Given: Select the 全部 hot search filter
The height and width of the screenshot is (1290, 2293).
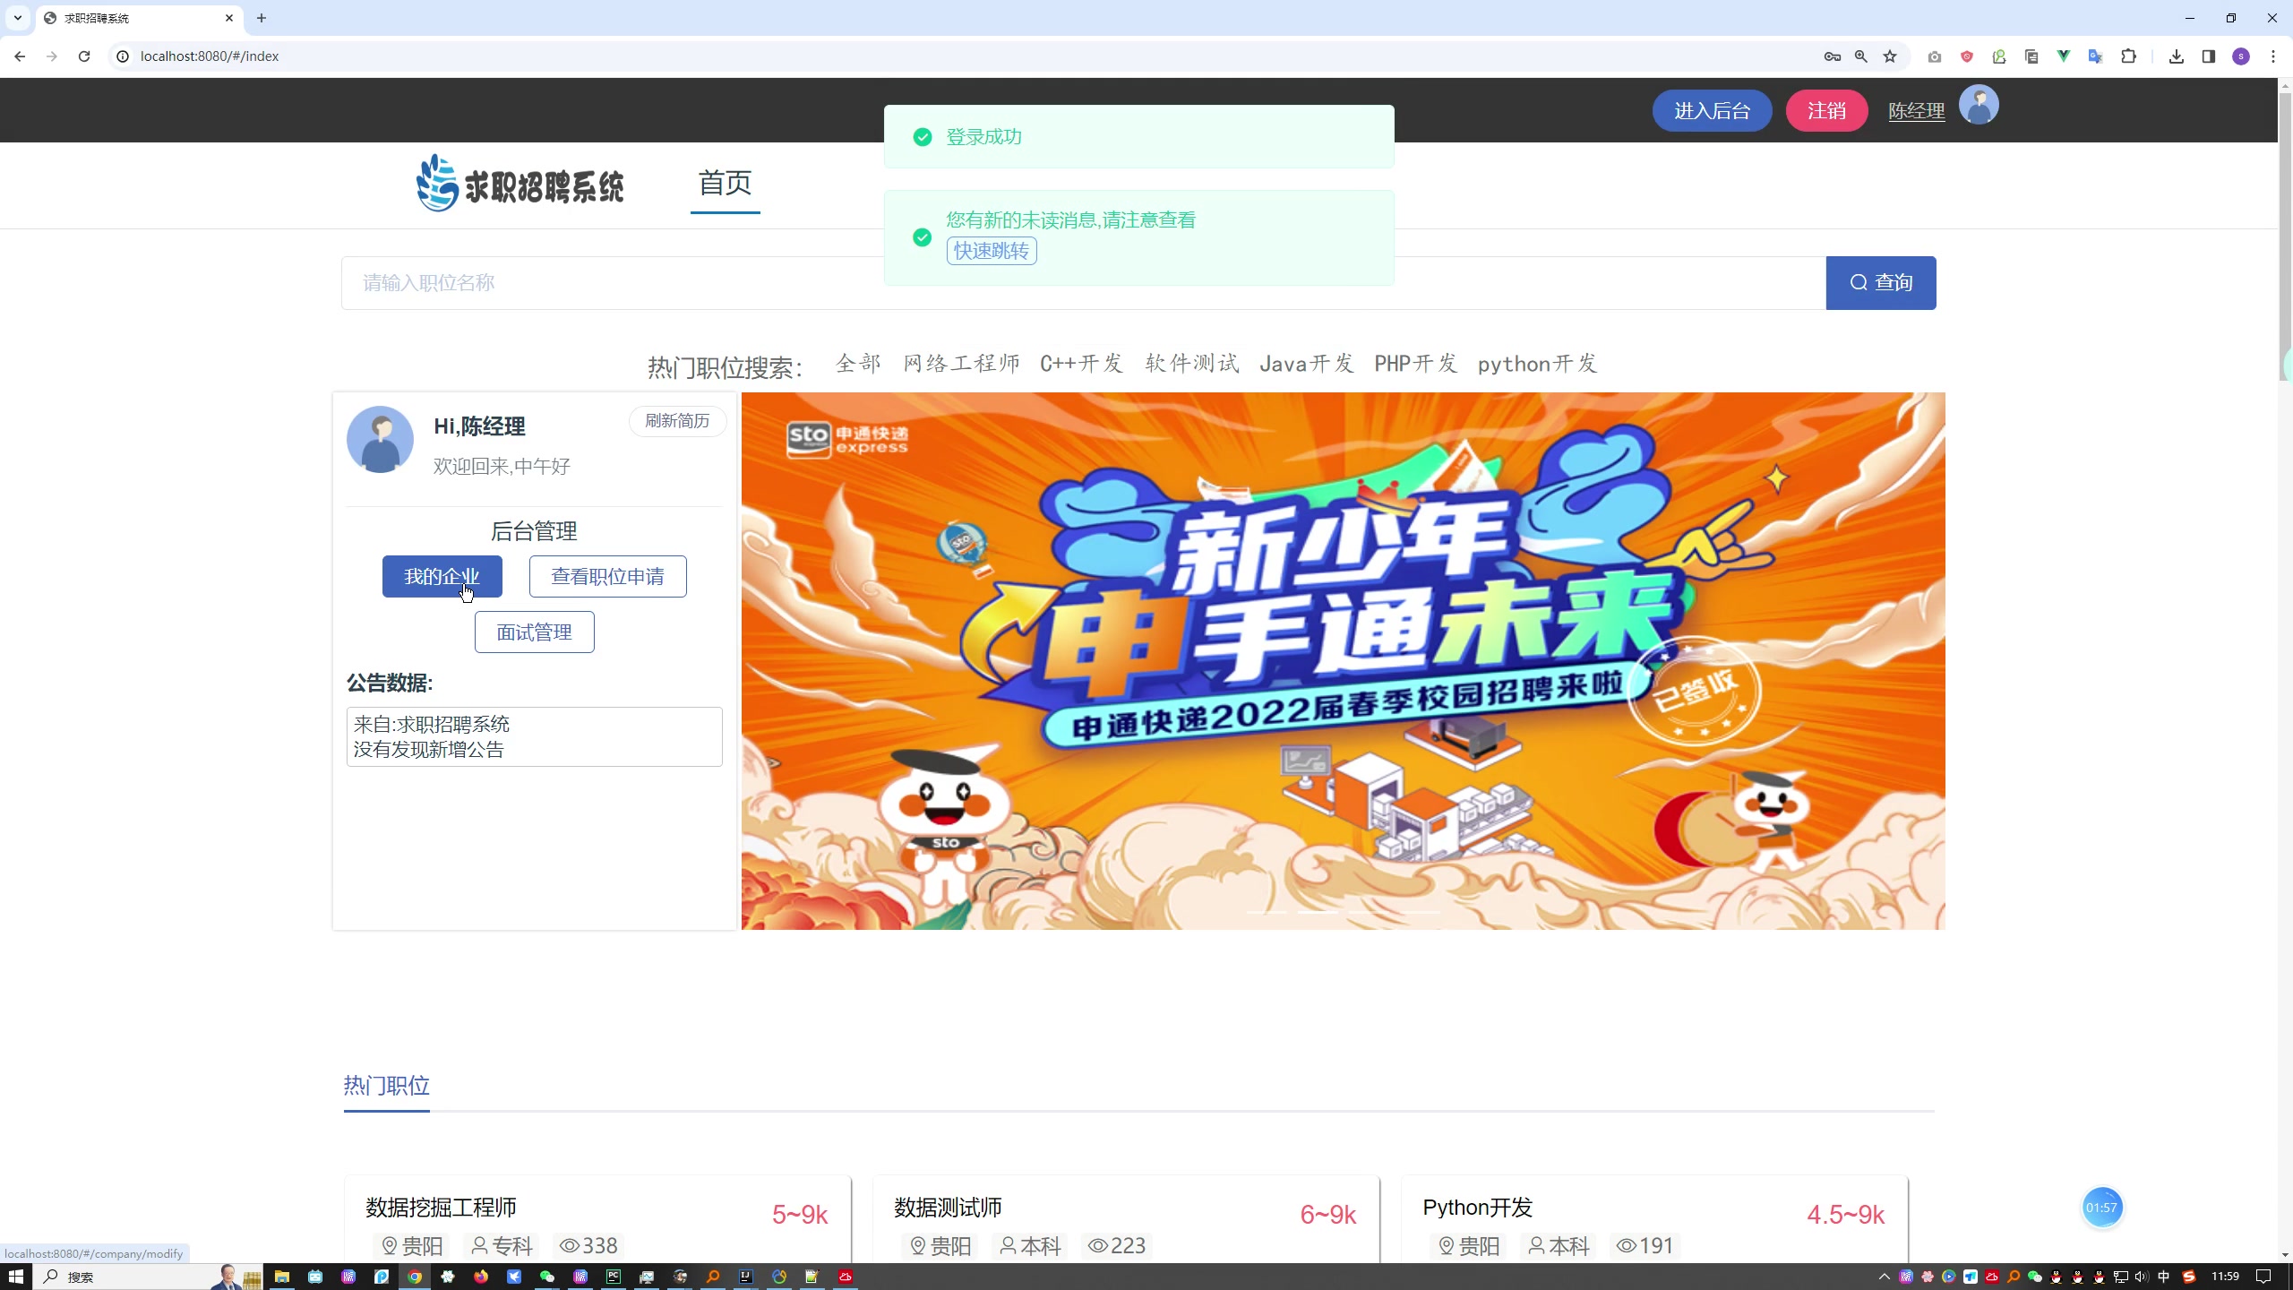Looking at the screenshot, I should pyautogui.click(x=858, y=364).
